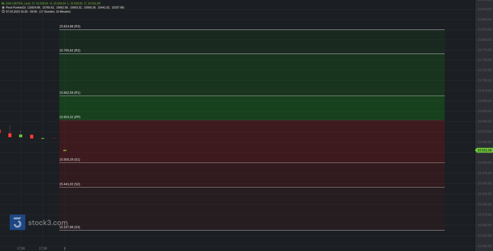Screen dimensions: 493x251
Task: Click the green 15.531,08 current price tag
Action: pyautogui.click(x=484, y=150)
